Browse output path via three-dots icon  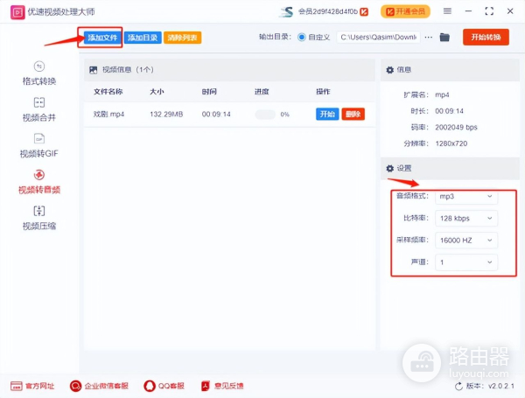(429, 37)
